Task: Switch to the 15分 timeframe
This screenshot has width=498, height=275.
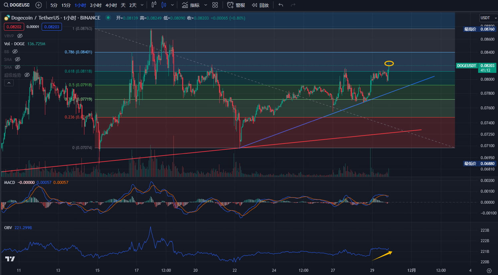Action: tap(66, 5)
